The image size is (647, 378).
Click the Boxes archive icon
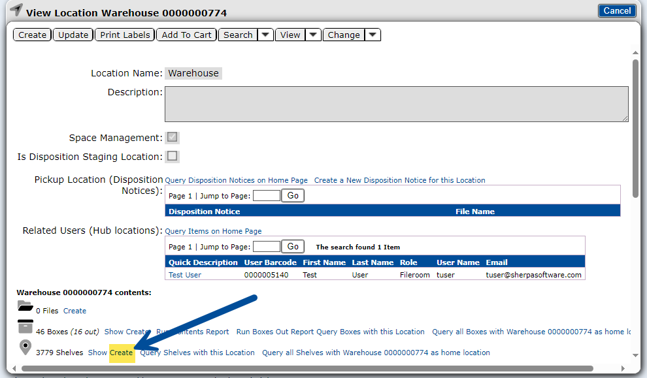coord(25,327)
